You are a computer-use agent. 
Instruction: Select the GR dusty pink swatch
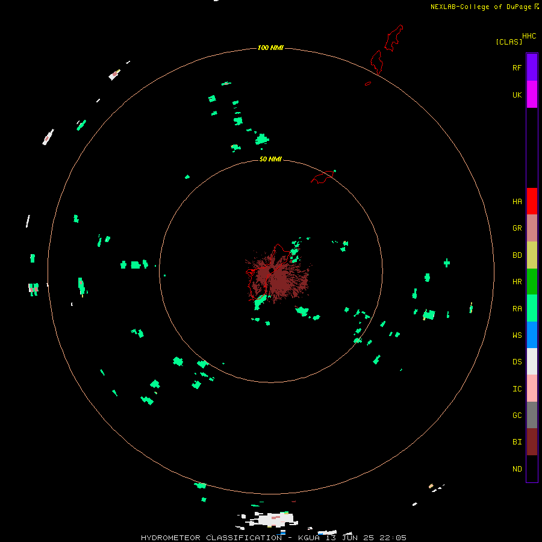coord(532,228)
